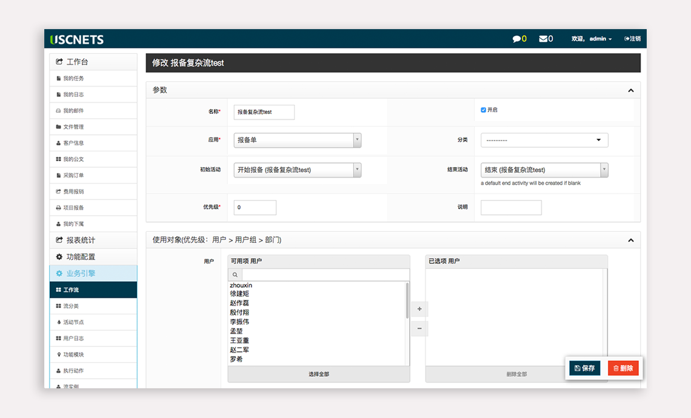Image resolution: width=691 pixels, height=418 pixels.
Task: Open the admin user menu
Action: pos(600,39)
